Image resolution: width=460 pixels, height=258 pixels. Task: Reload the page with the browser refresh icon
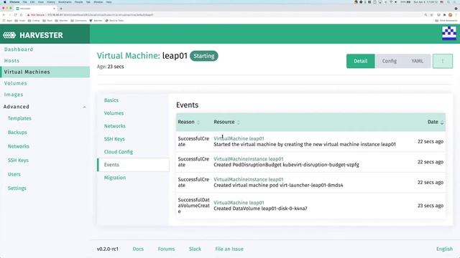(x=15, y=14)
